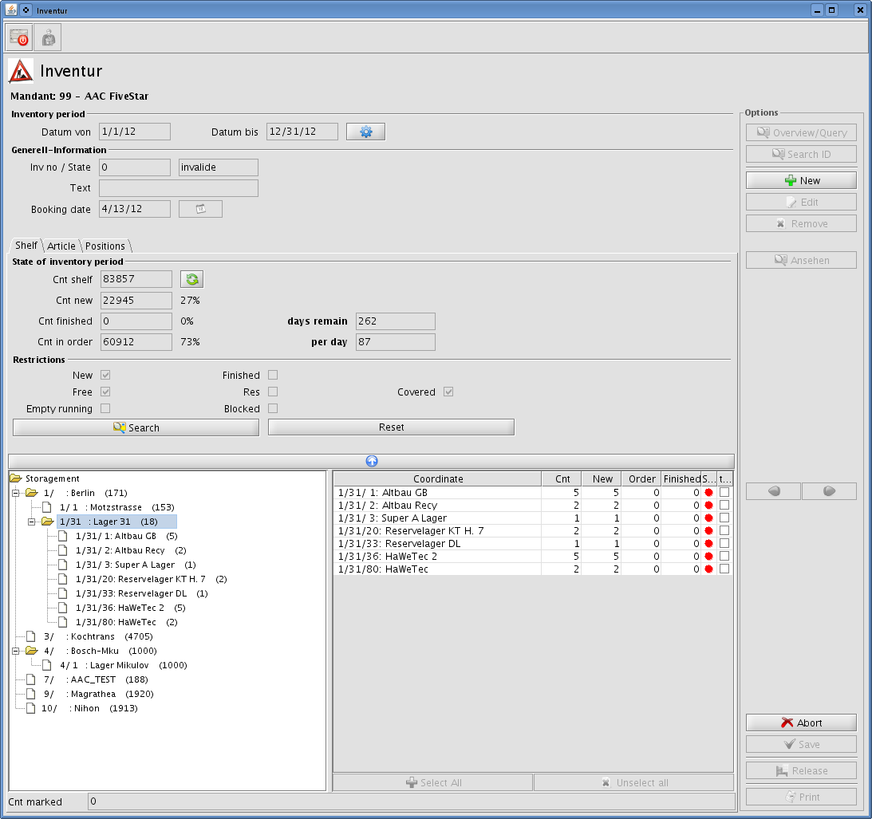Click the blue arrow icon above the tree panel
This screenshot has width=872, height=819.
pyautogui.click(x=371, y=461)
